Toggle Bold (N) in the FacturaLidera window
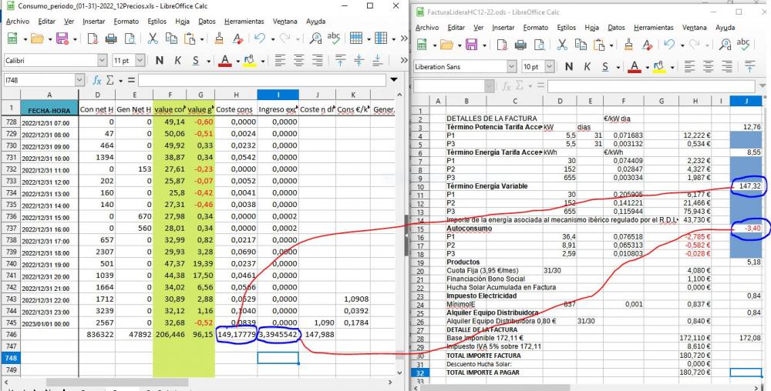The image size is (771, 391). pos(569,67)
